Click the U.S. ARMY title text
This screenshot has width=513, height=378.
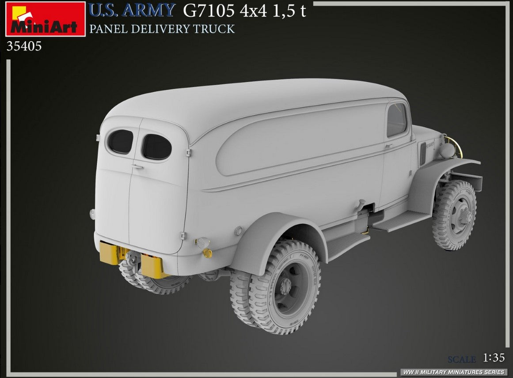pyautogui.click(x=133, y=10)
